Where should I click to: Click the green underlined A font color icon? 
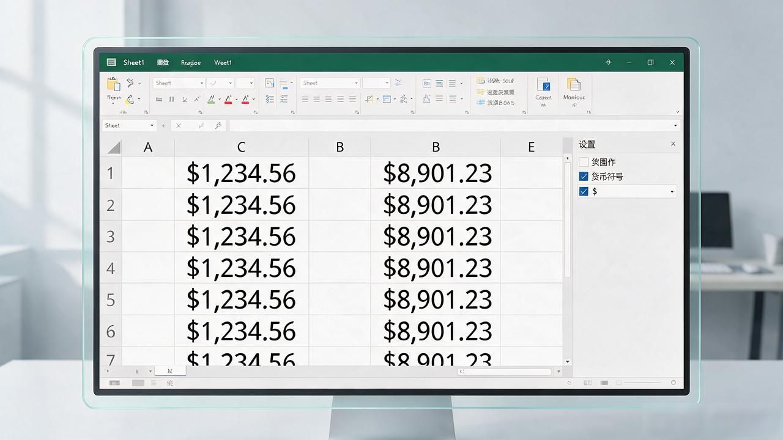(211, 100)
